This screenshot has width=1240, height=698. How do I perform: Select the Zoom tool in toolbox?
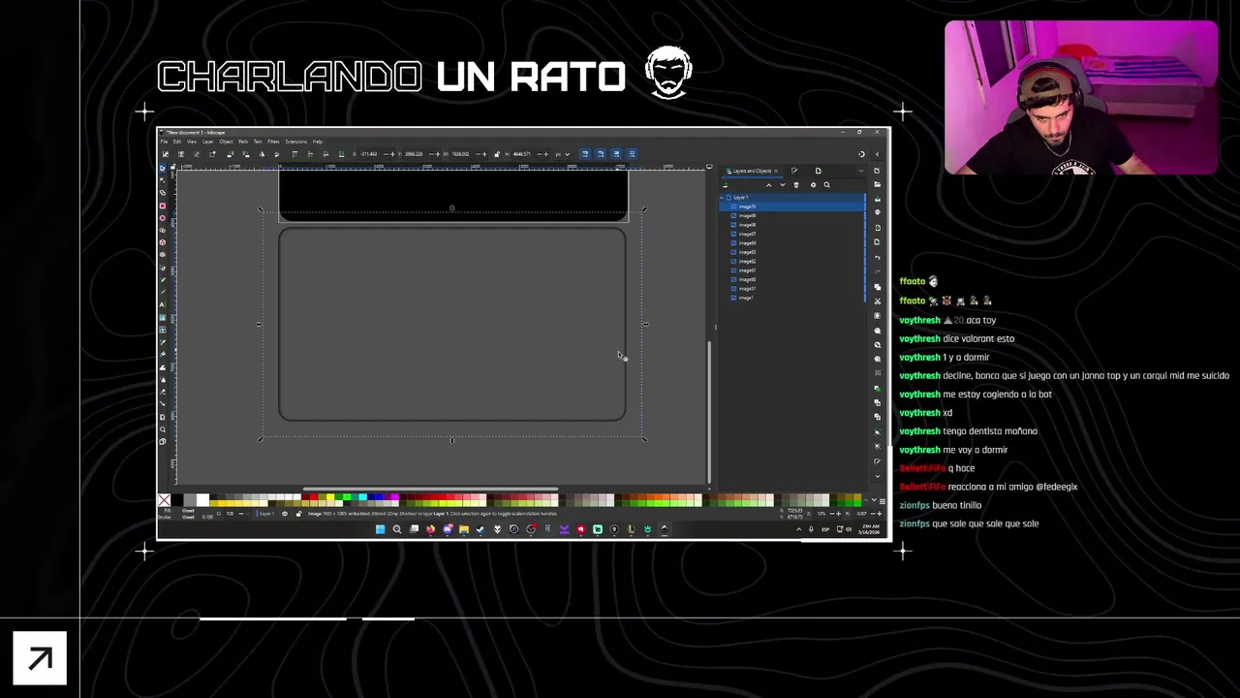coord(163,429)
